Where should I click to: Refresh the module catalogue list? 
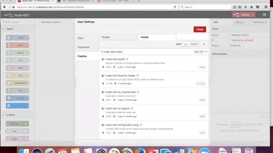coord(204,44)
